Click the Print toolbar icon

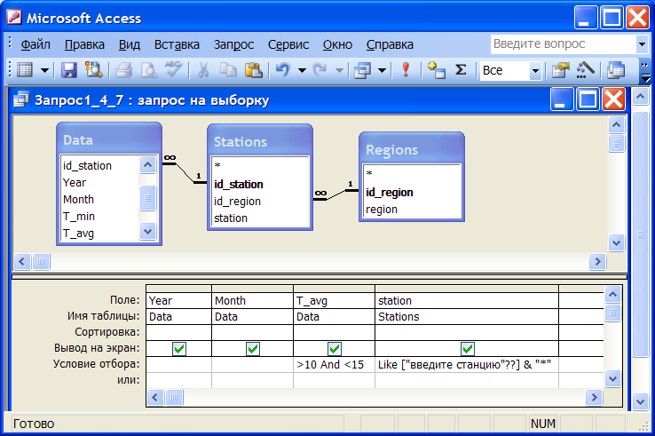(x=123, y=70)
